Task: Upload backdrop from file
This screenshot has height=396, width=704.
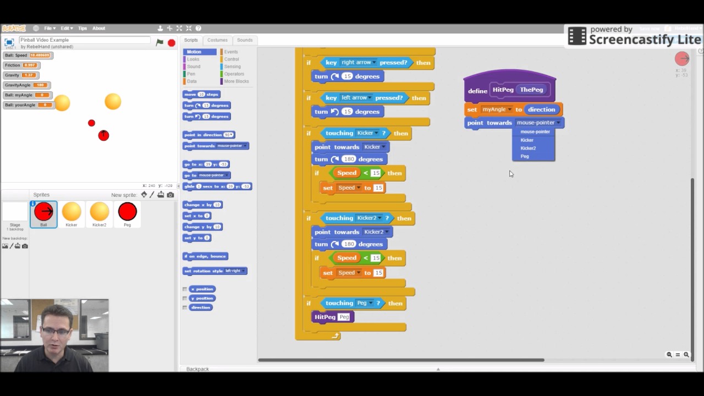Action: [18, 246]
